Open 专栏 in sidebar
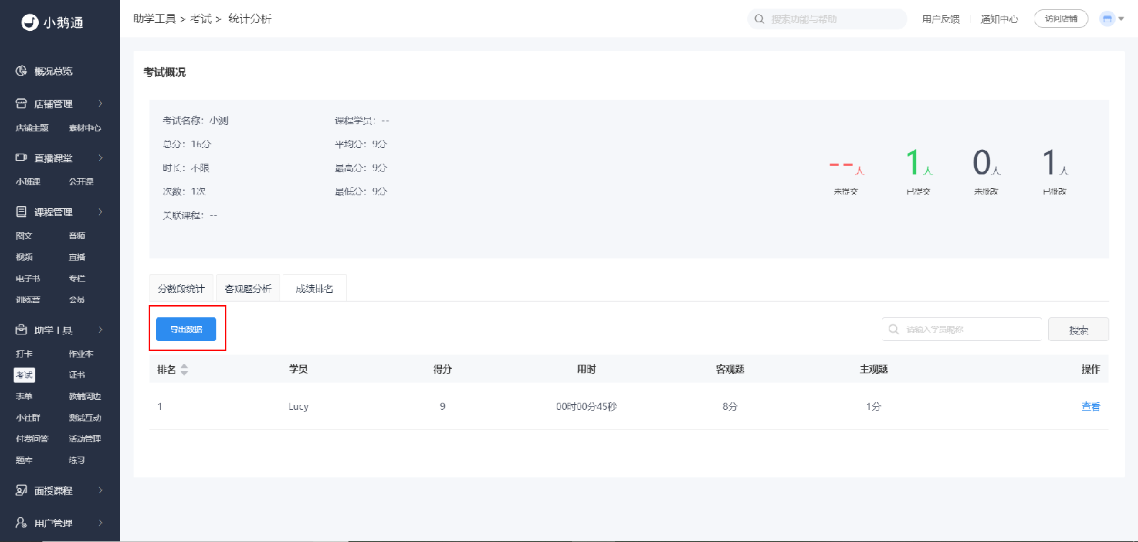Viewport: 1138px width, 542px height. 77,279
